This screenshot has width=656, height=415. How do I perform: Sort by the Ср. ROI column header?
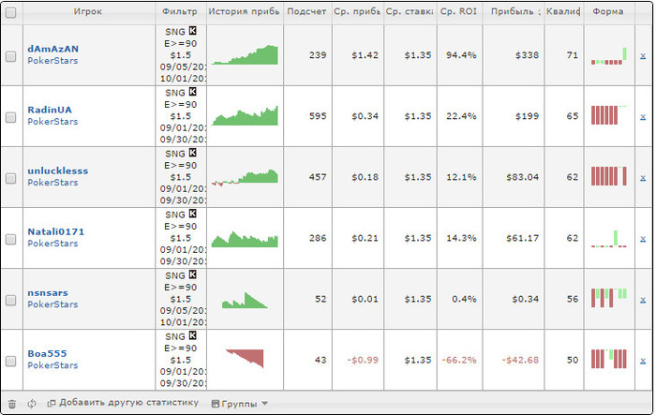(x=459, y=13)
